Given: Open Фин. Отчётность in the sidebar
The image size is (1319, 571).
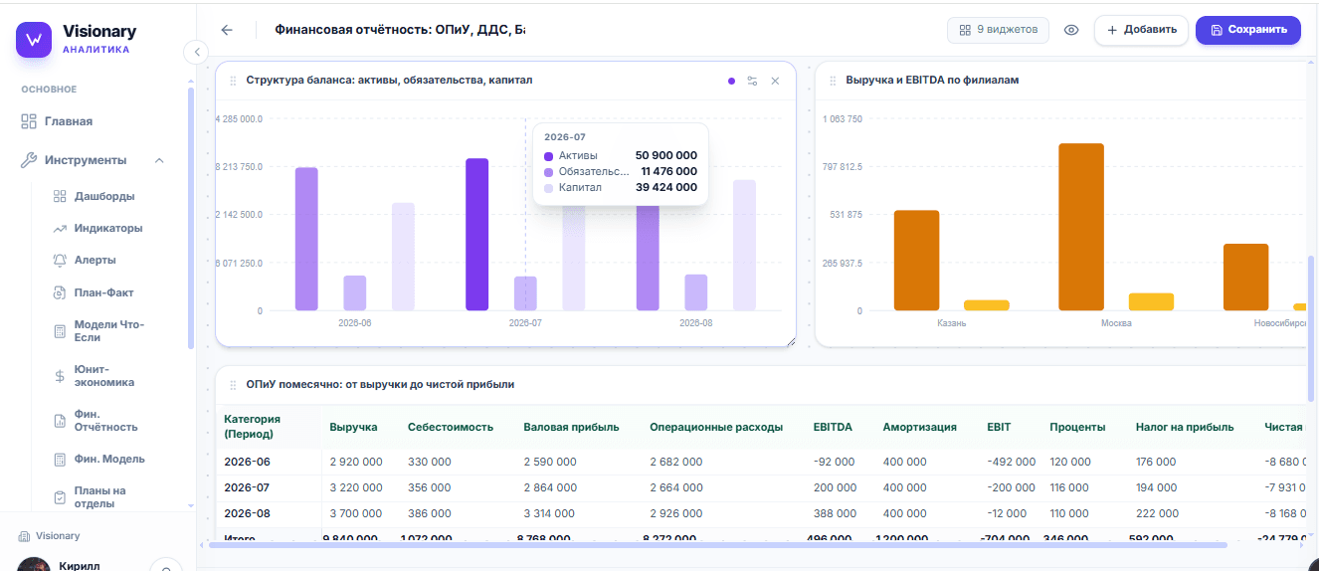Looking at the screenshot, I should tap(107, 421).
